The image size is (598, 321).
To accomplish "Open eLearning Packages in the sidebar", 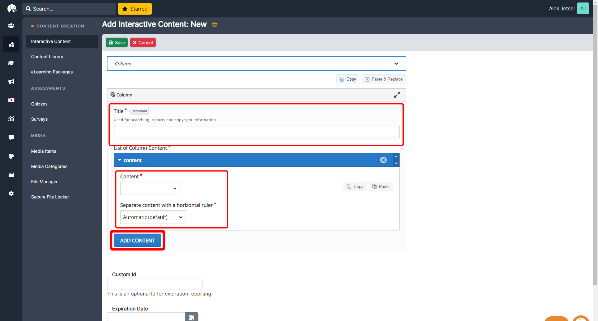I will click(x=52, y=72).
